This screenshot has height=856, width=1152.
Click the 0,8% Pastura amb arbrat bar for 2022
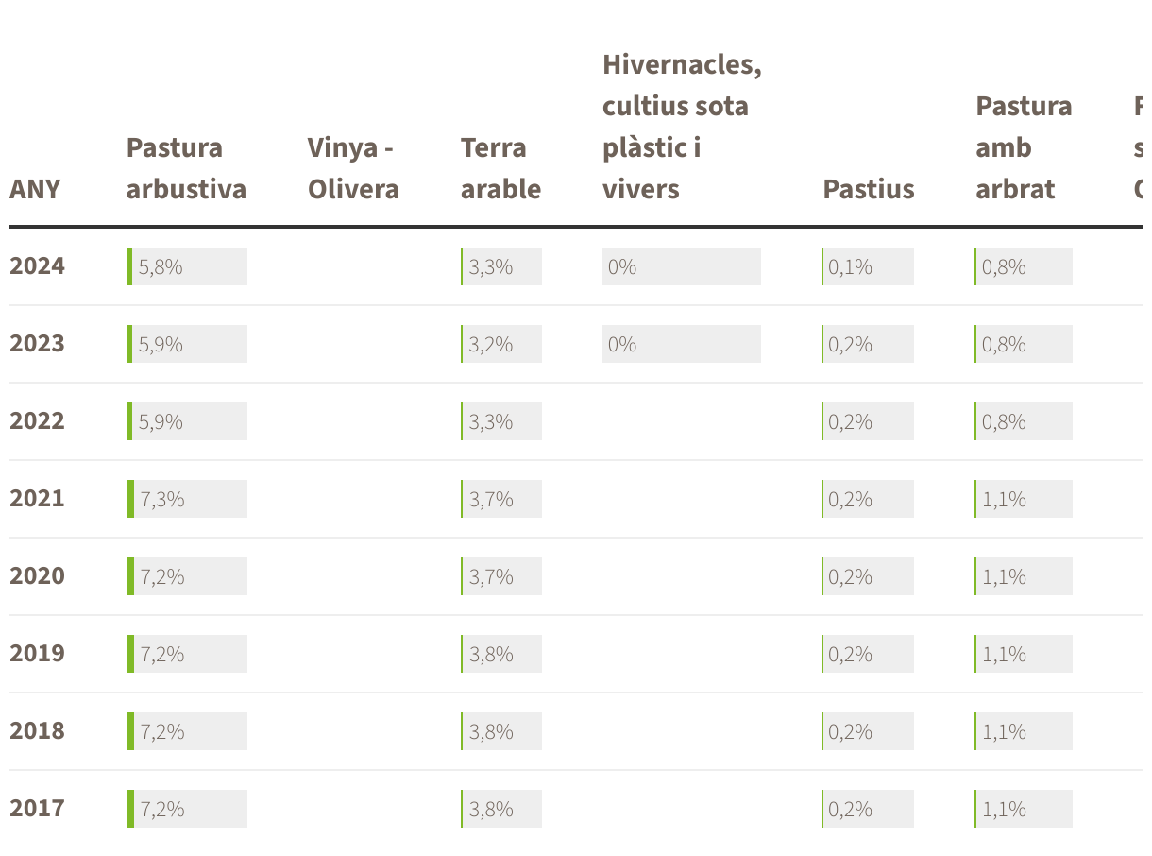pos(1024,421)
